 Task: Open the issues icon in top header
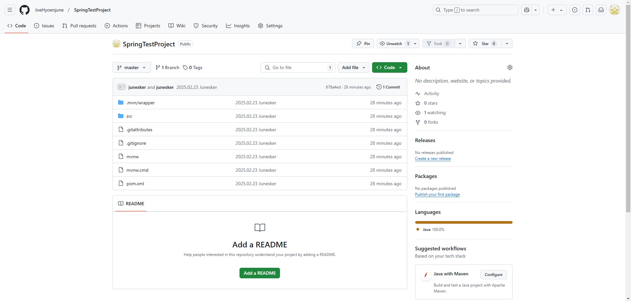click(575, 10)
